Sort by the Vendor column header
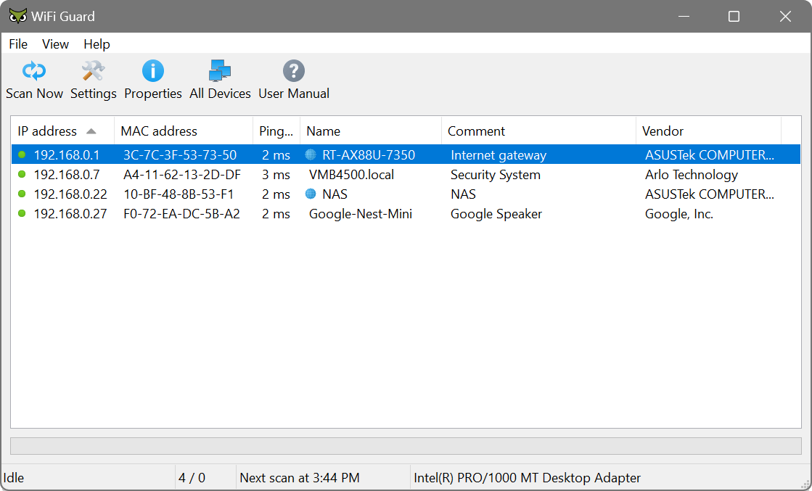This screenshot has height=491, width=812. point(708,131)
